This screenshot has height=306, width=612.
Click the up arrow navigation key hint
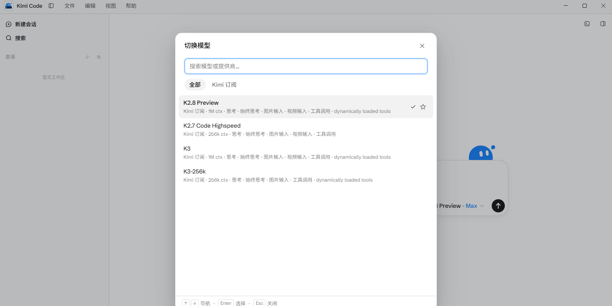(186, 303)
